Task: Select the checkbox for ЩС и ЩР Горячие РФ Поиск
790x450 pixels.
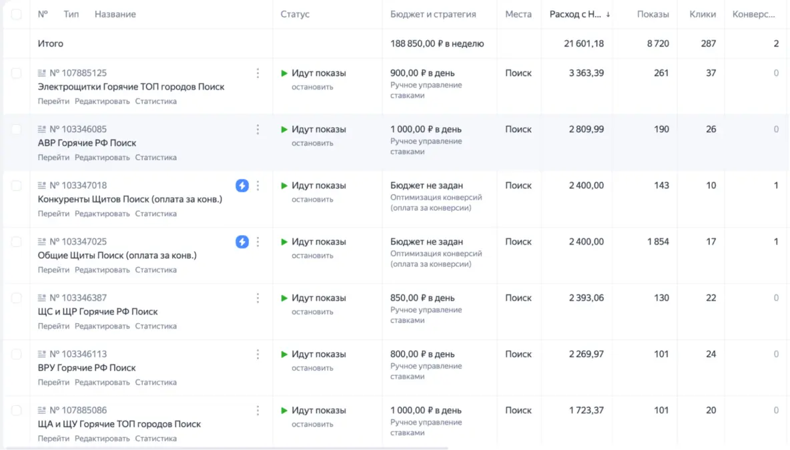Action: point(16,298)
